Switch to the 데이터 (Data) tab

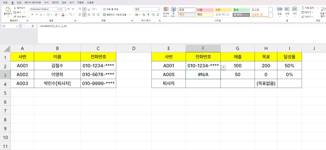[x=55, y=2]
